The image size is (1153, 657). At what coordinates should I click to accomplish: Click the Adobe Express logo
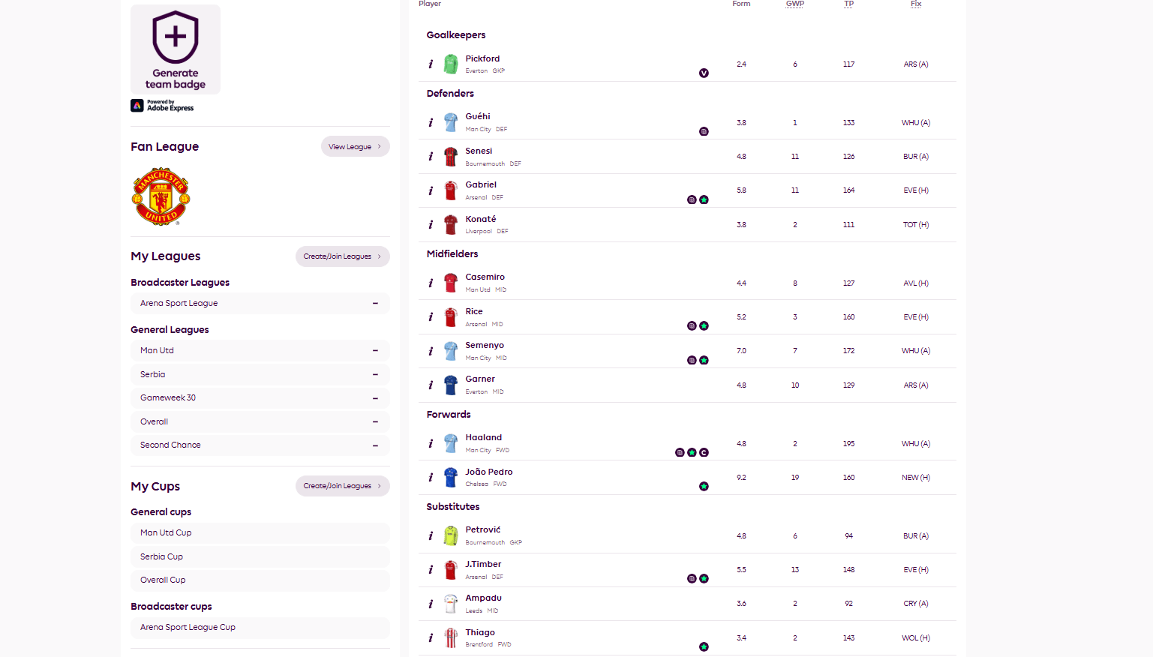point(163,106)
